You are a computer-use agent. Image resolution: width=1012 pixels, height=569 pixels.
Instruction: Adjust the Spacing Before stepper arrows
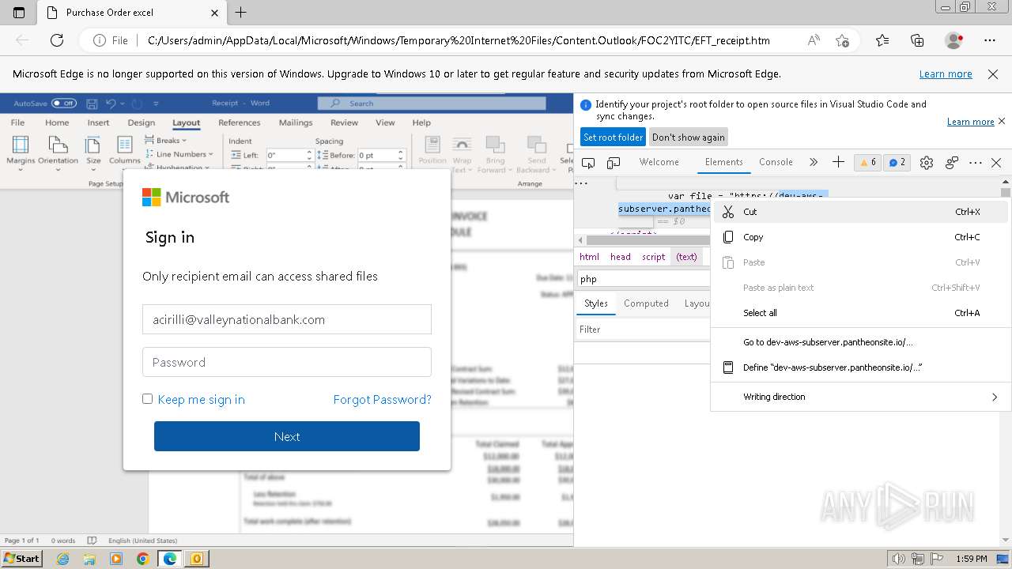(x=400, y=156)
